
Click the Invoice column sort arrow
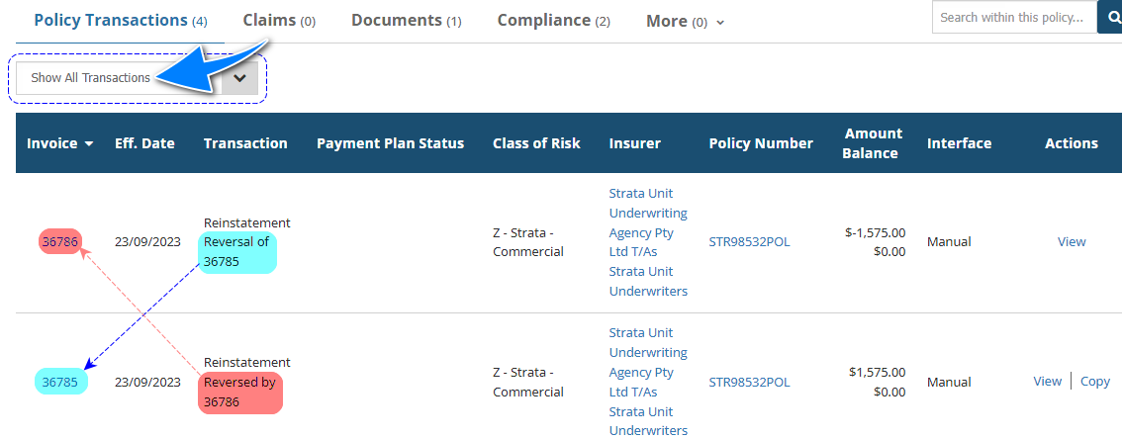(x=89, y=144)
